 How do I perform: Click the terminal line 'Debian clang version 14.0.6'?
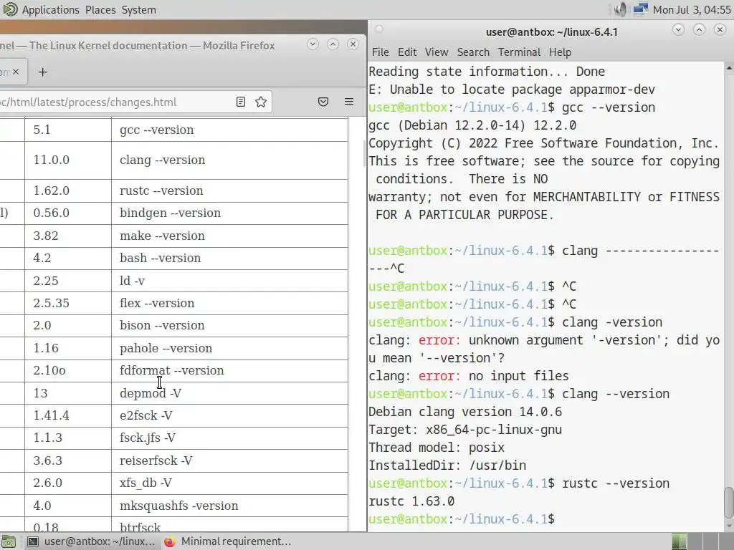click(464, 412)
